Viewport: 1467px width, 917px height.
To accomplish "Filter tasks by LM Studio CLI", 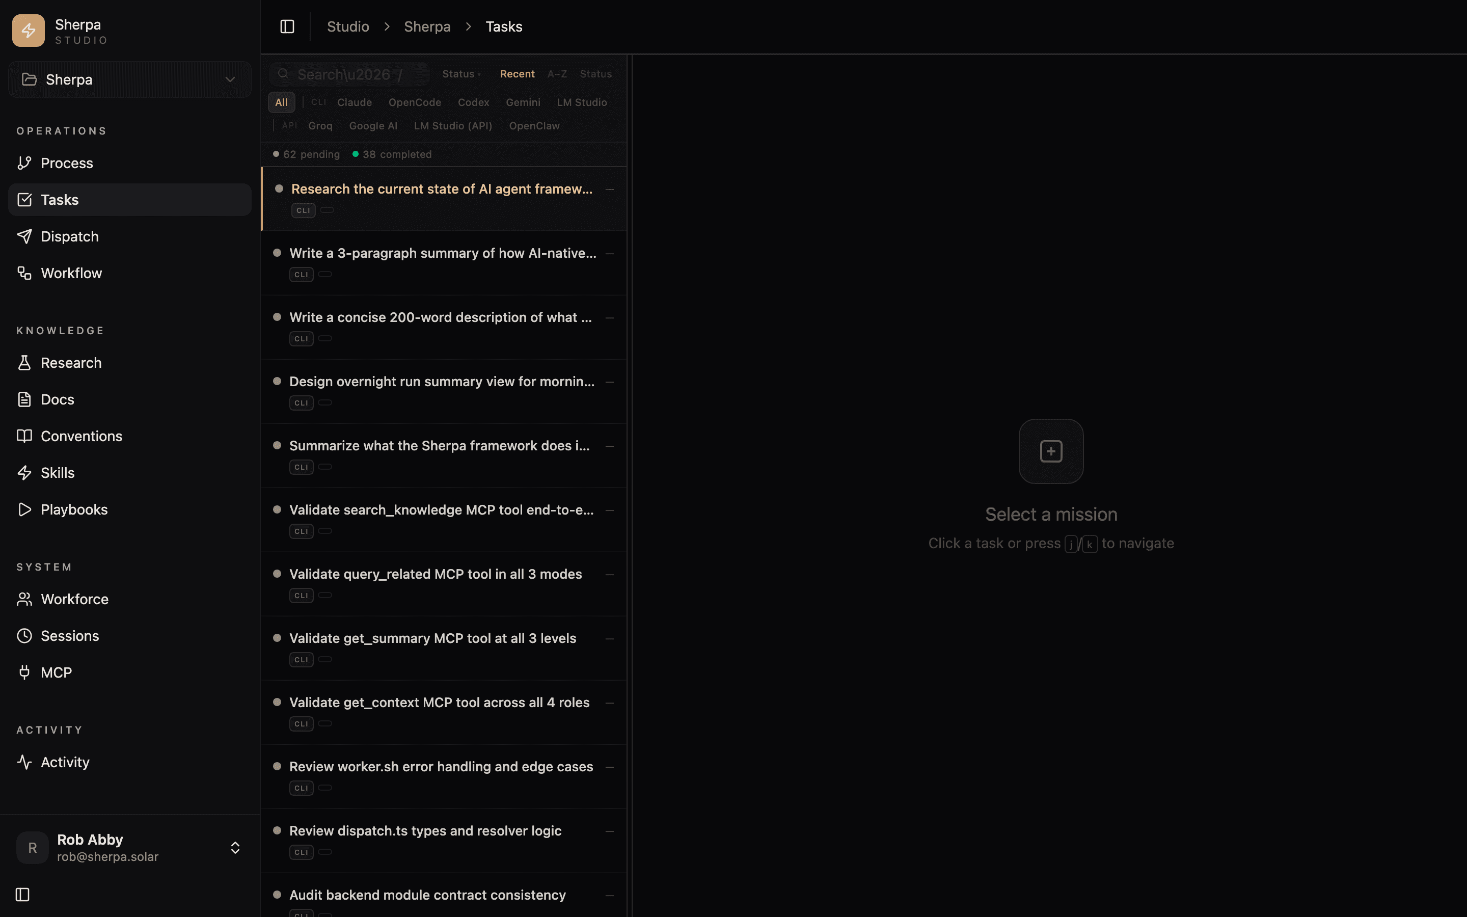I will (582, 102).
